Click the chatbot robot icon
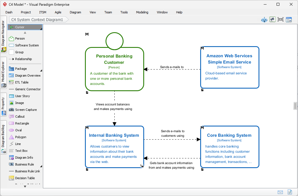The width and height of the screenshot is (298, 196). (264, 20)
